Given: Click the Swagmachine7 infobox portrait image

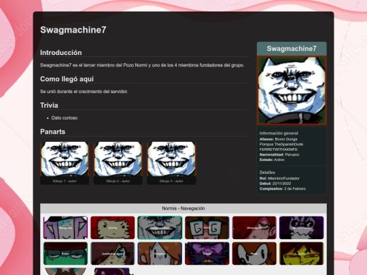Looking at the screenshot, I should coord(292,90).
